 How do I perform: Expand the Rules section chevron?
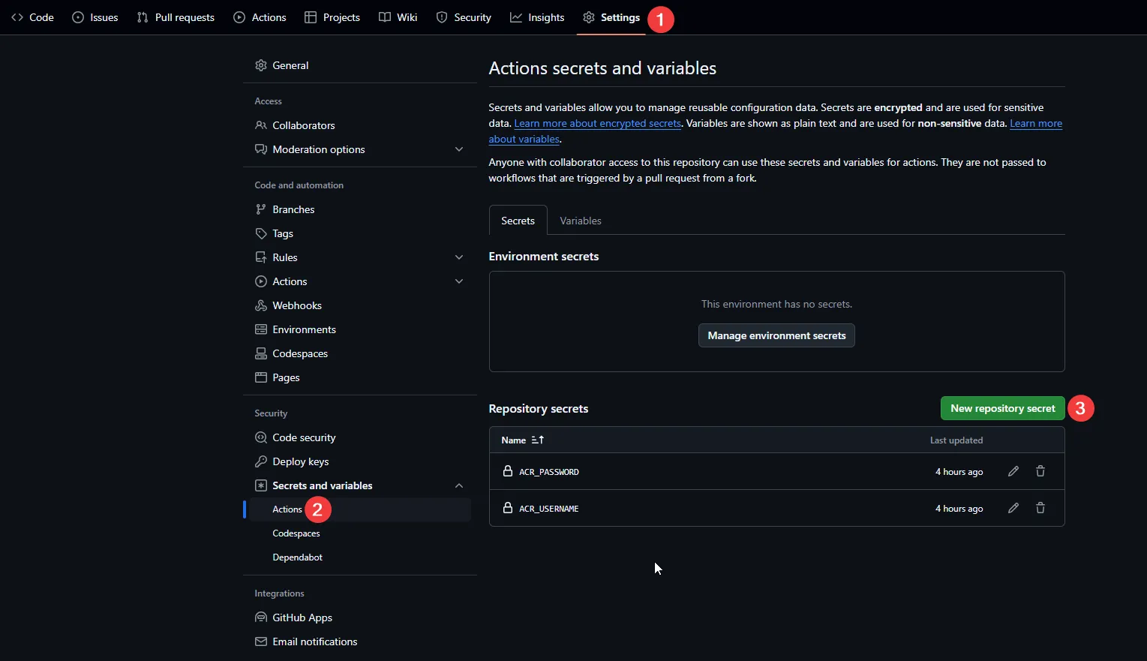[x=459, y=257]
